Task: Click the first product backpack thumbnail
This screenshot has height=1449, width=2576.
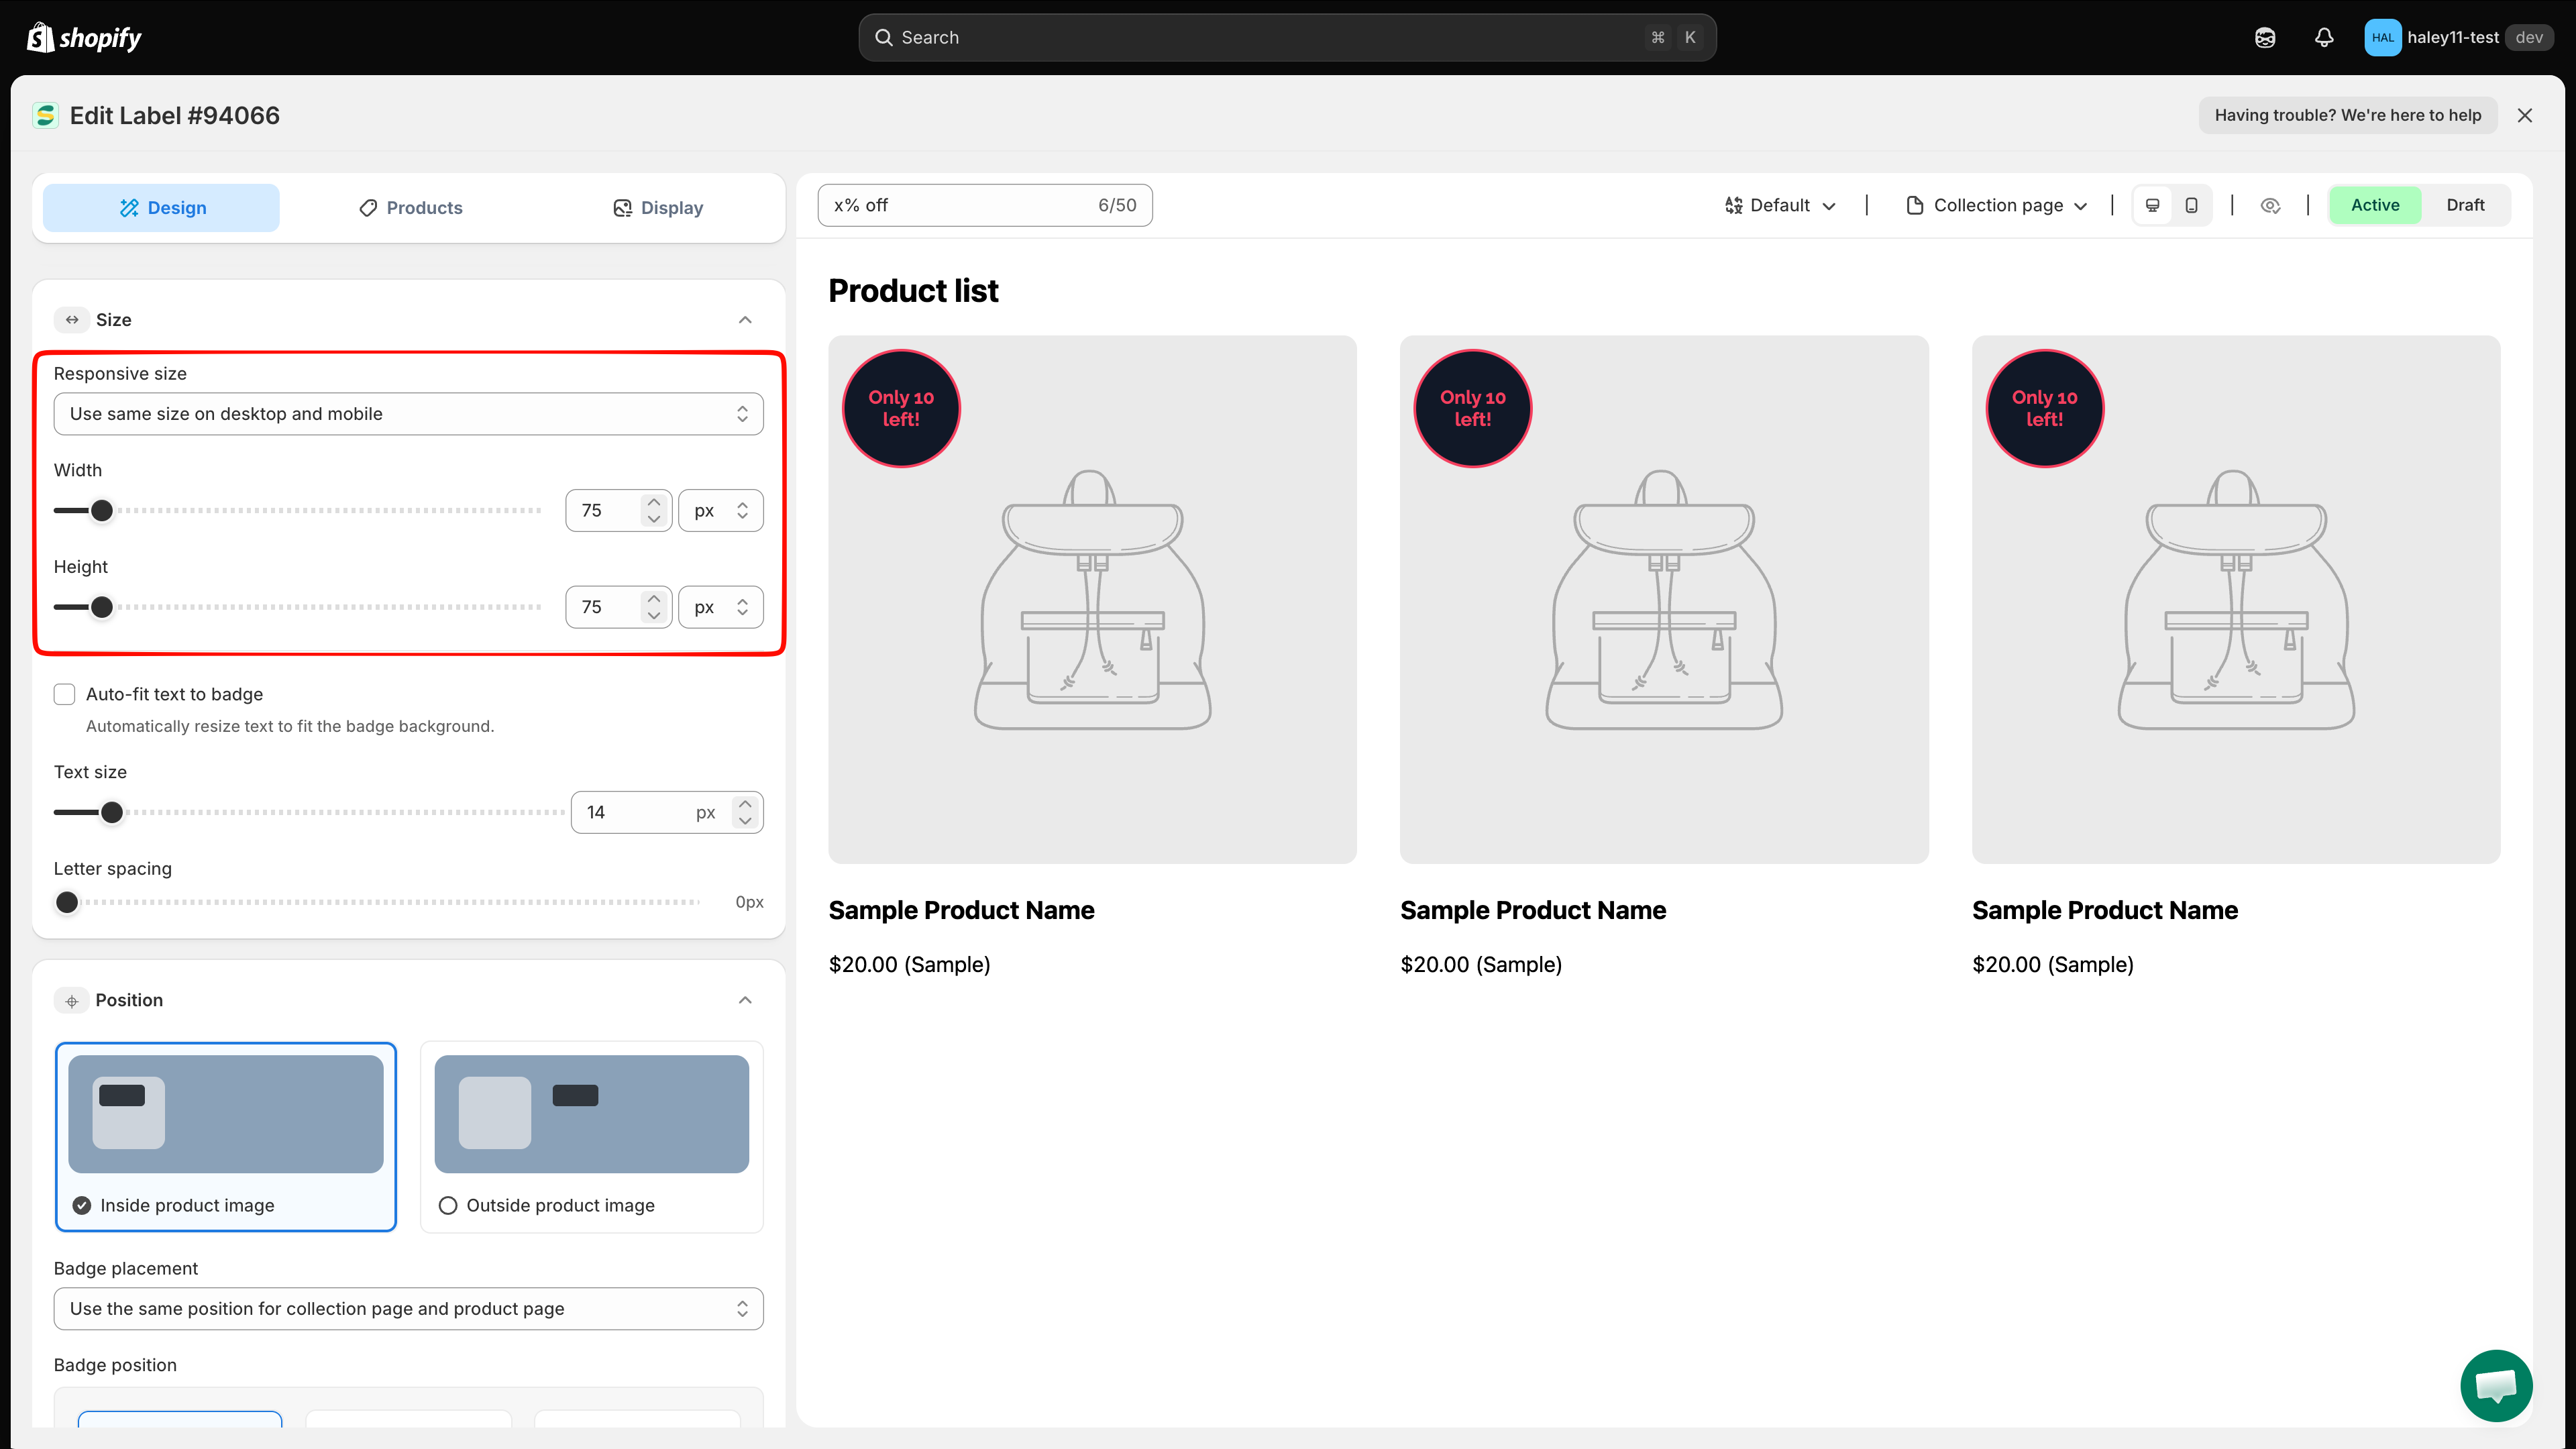Action: click(x=1092, y=600)
